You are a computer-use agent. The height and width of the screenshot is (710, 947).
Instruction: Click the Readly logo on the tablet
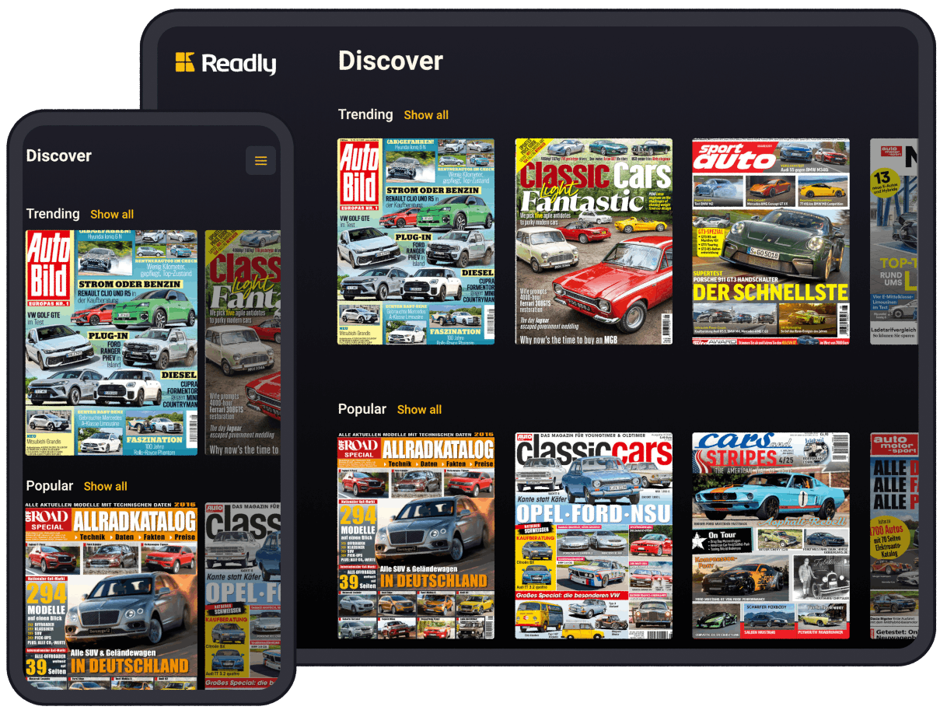pos(225,63)
